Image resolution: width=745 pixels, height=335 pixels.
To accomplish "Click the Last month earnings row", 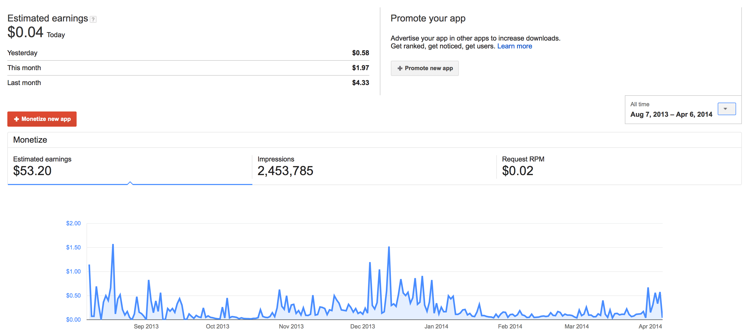I will point(188,83).
